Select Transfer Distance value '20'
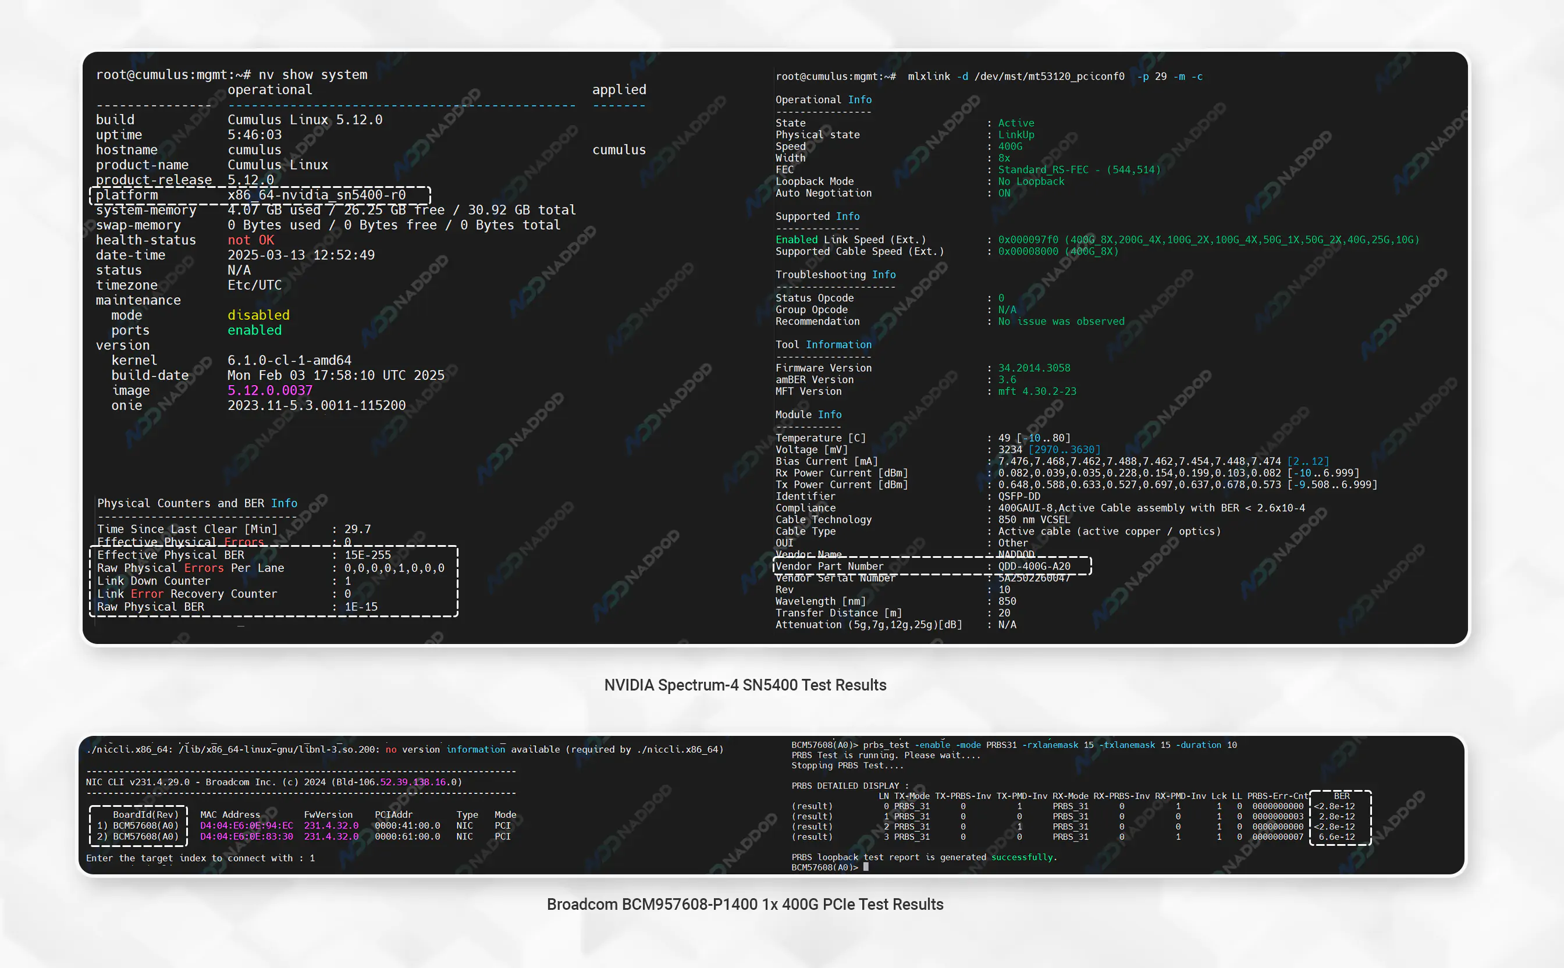 pyautogui.click(x=1004, y=613)
